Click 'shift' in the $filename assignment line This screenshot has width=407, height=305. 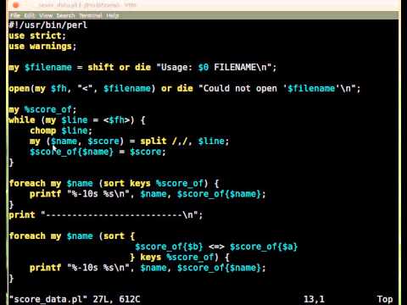click(x=101, y=67)
